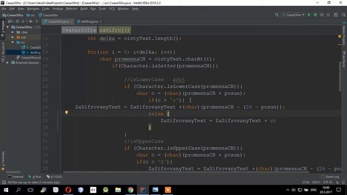Toggle the Favorites tool window side tab
This screenshot has height=195, width=347.
(x=3, y=161)
